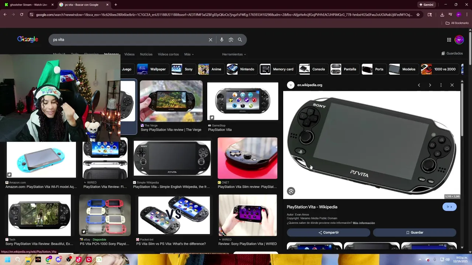Search inside image with Lens icon
Viewport: 472px width, 265px height.
pos(291,191)
